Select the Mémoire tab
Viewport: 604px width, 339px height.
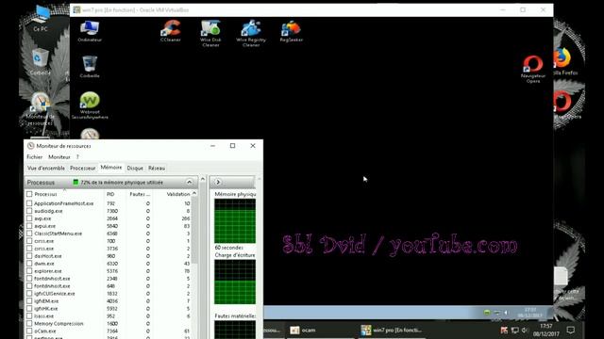click(111, 168)
